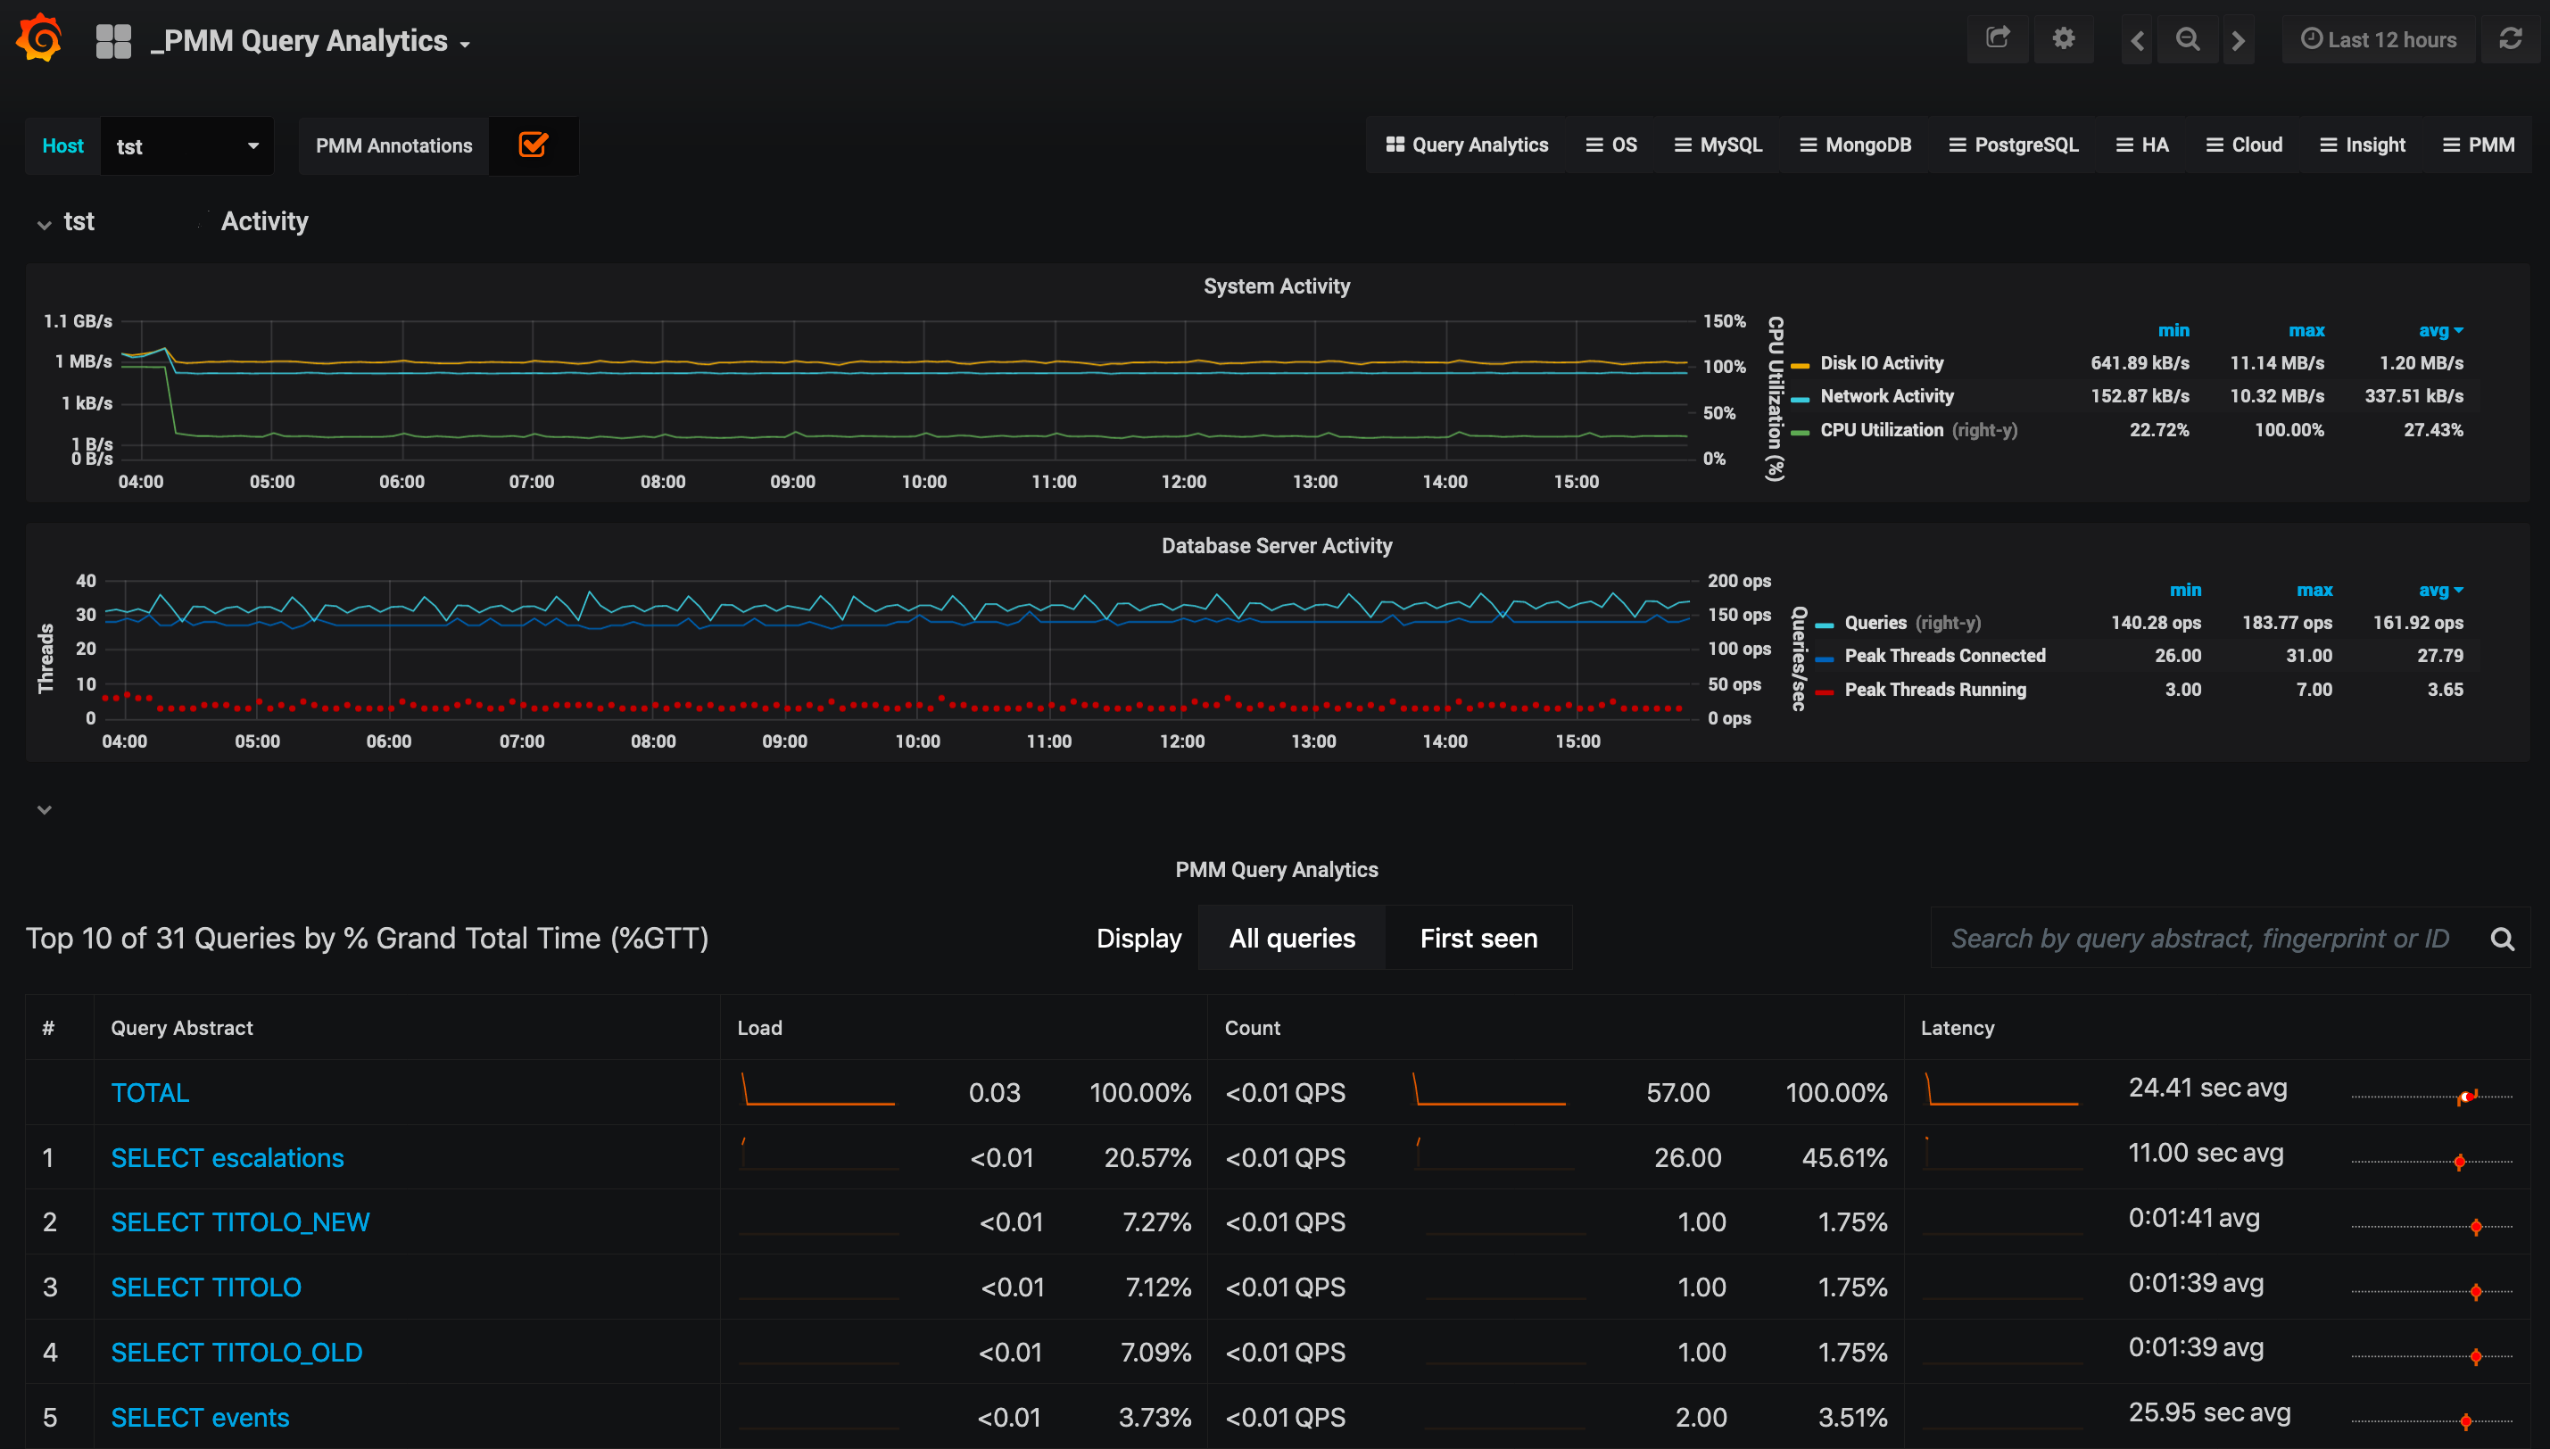Open the SELECT TITOLO query
This screenshot has height=1449, width=2550.
point(206,1288)
